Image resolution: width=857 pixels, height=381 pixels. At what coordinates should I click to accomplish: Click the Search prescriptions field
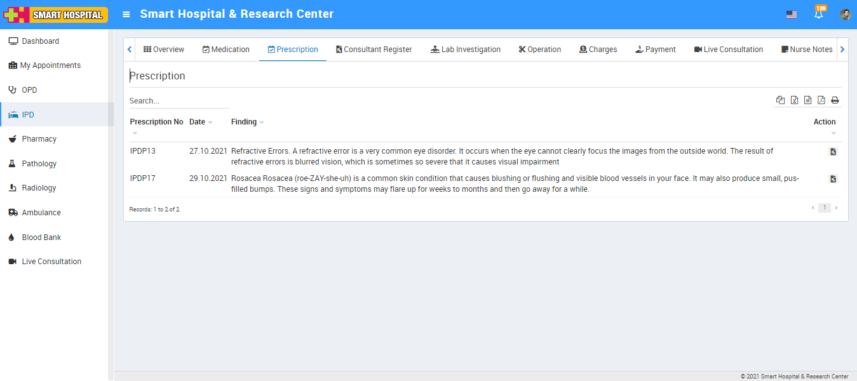point(179,101)
